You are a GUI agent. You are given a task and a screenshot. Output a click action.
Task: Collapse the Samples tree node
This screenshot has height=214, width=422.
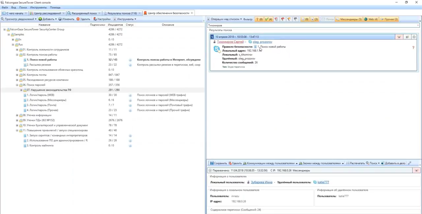point(9,35)
